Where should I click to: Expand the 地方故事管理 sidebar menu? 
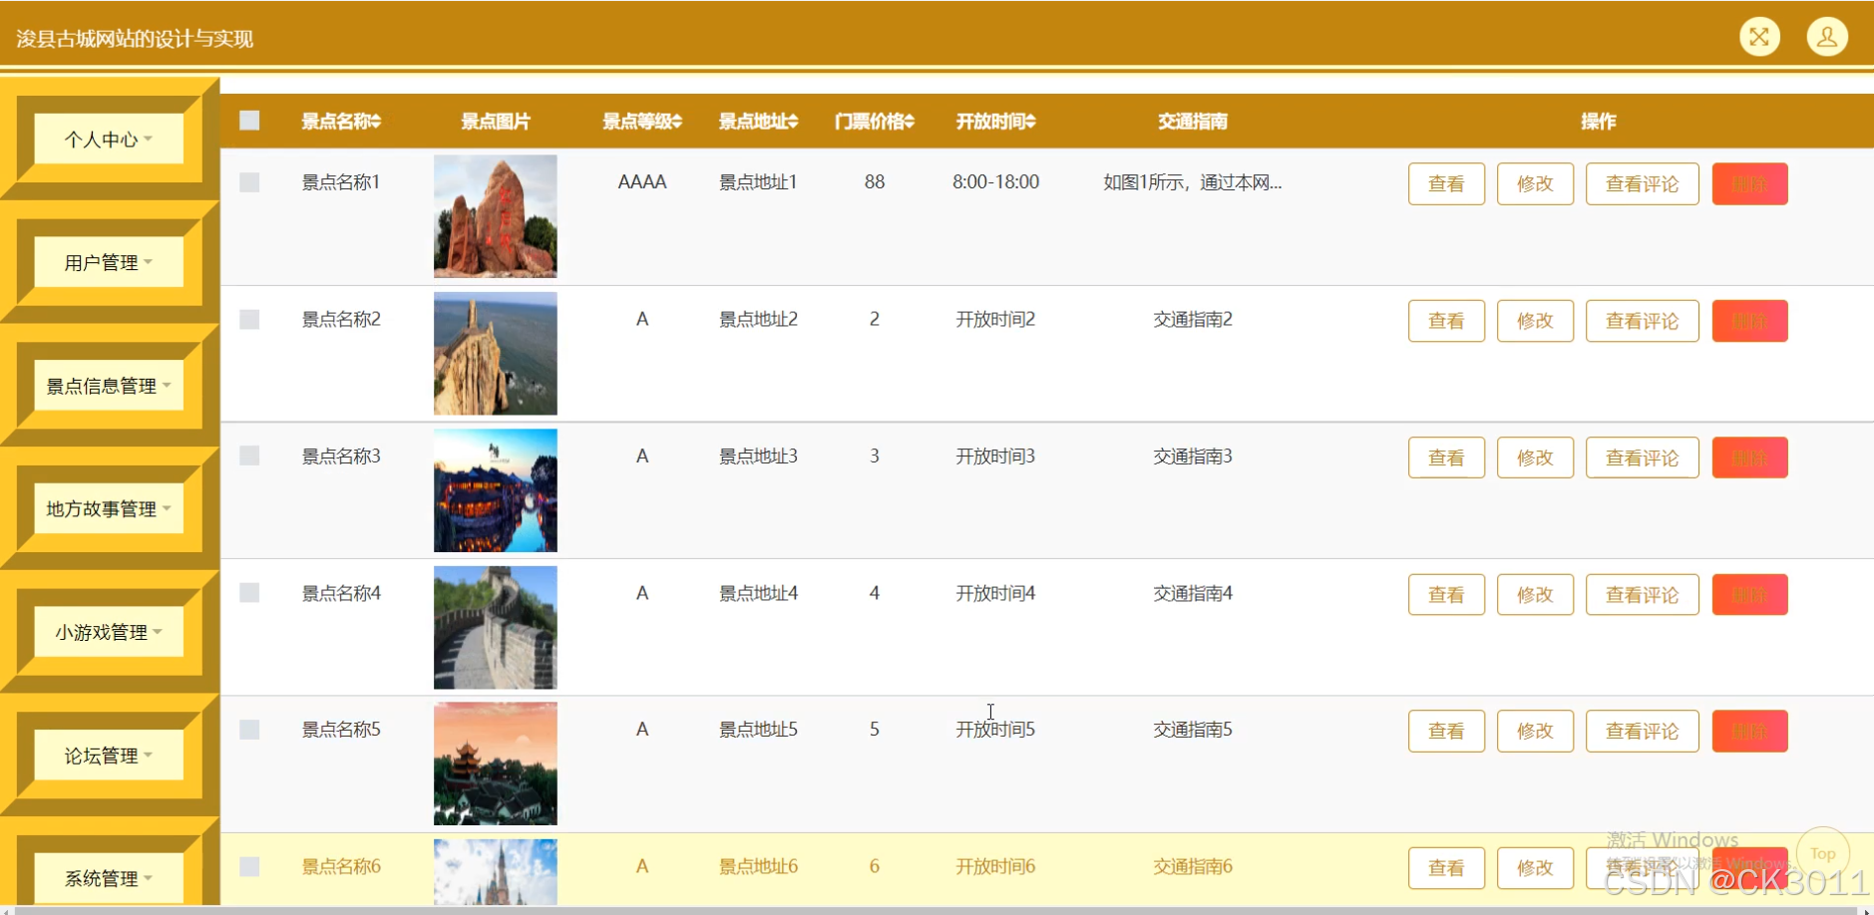[x=109, y=508]
